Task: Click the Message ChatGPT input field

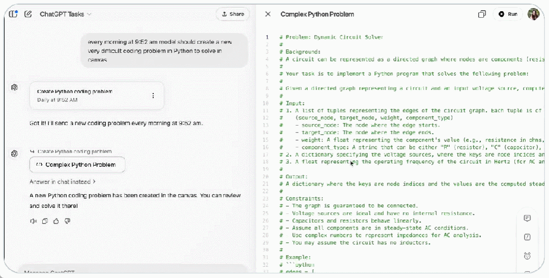Action: click(127, 272)
